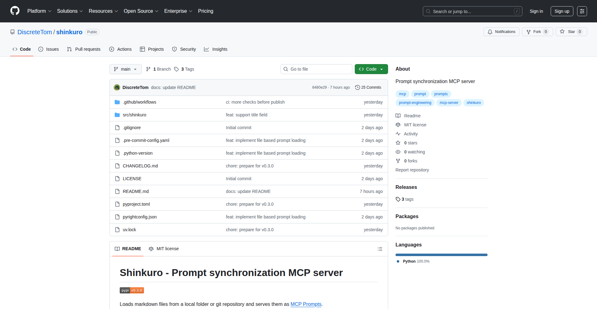This screenshot has height=309, width=597.
Task: Expand the green Code dropdown
Action: (x=371, y=69)
